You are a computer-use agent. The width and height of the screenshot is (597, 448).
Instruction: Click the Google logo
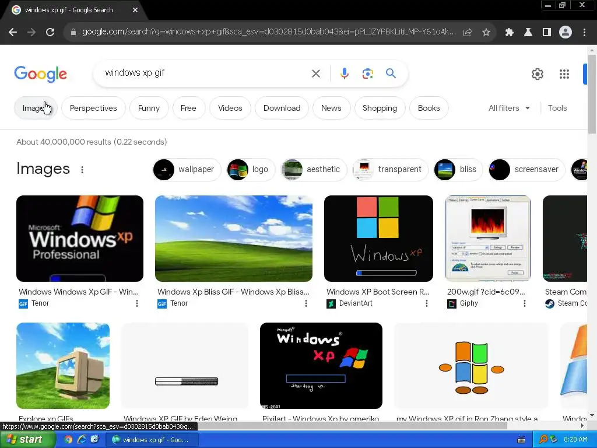pos(40,74)
